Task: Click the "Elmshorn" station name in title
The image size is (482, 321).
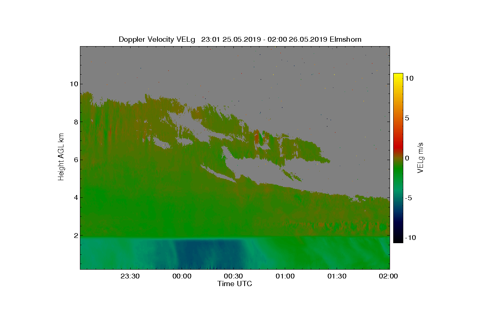Action: pos(345,39)
